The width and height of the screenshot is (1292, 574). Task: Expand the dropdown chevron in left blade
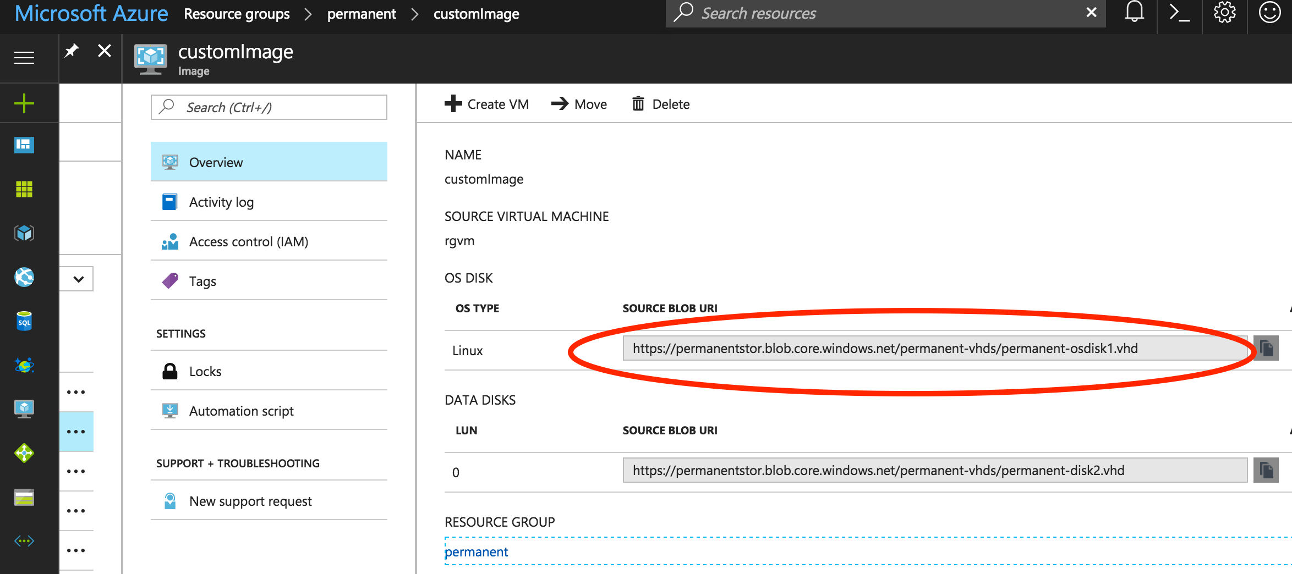pos(78,279)
